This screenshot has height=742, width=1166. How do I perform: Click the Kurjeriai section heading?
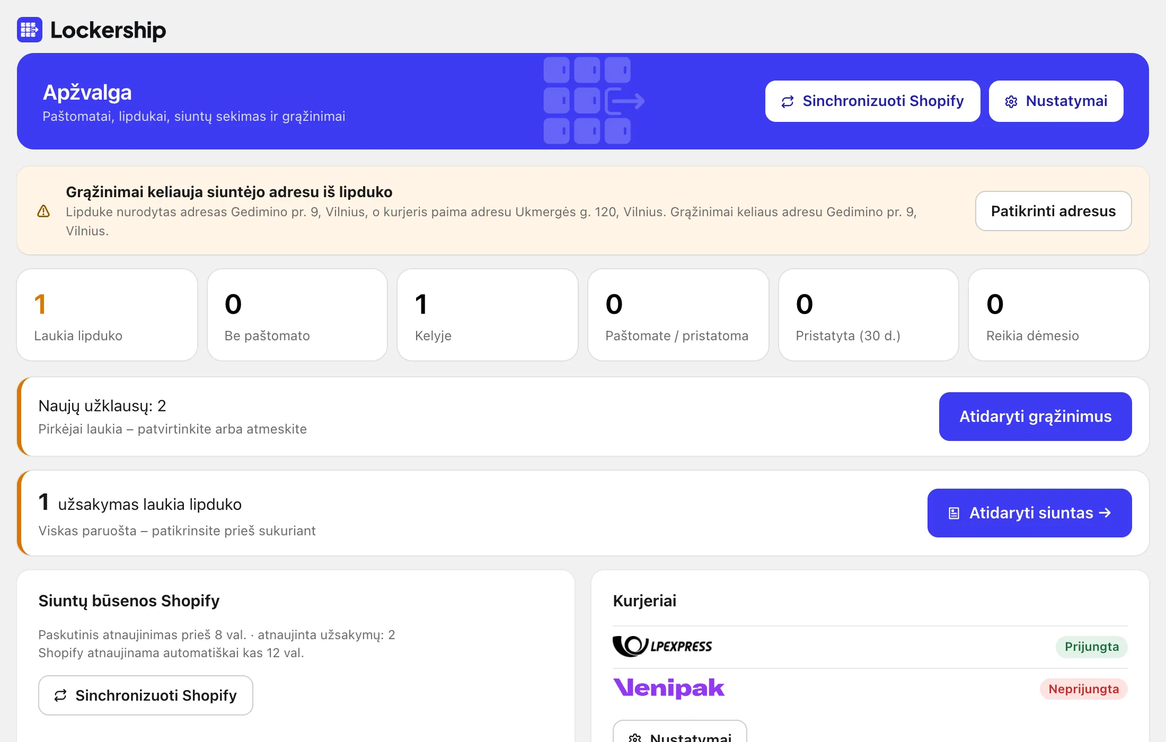(644, 600)
